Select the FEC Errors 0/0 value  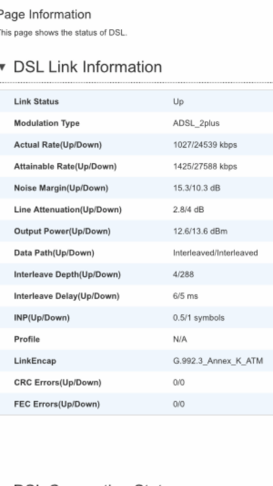tap(178, 404)
